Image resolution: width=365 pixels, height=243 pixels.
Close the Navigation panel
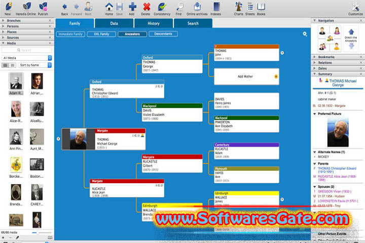361,21
